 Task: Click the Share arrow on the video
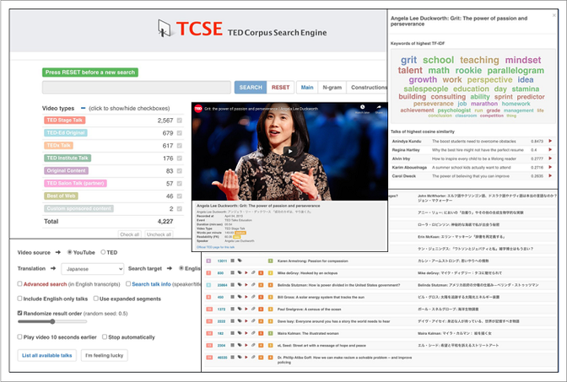pyautogui.click(x=379, y=107)
